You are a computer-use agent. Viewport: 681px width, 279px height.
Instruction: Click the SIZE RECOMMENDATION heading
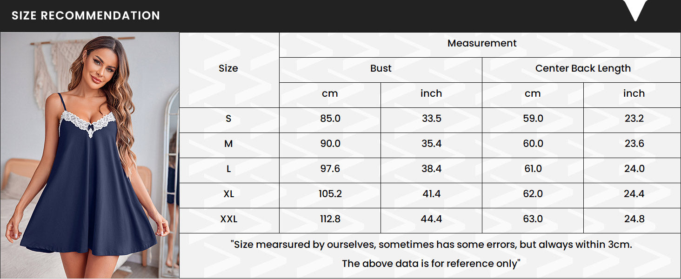coord(86,15)
